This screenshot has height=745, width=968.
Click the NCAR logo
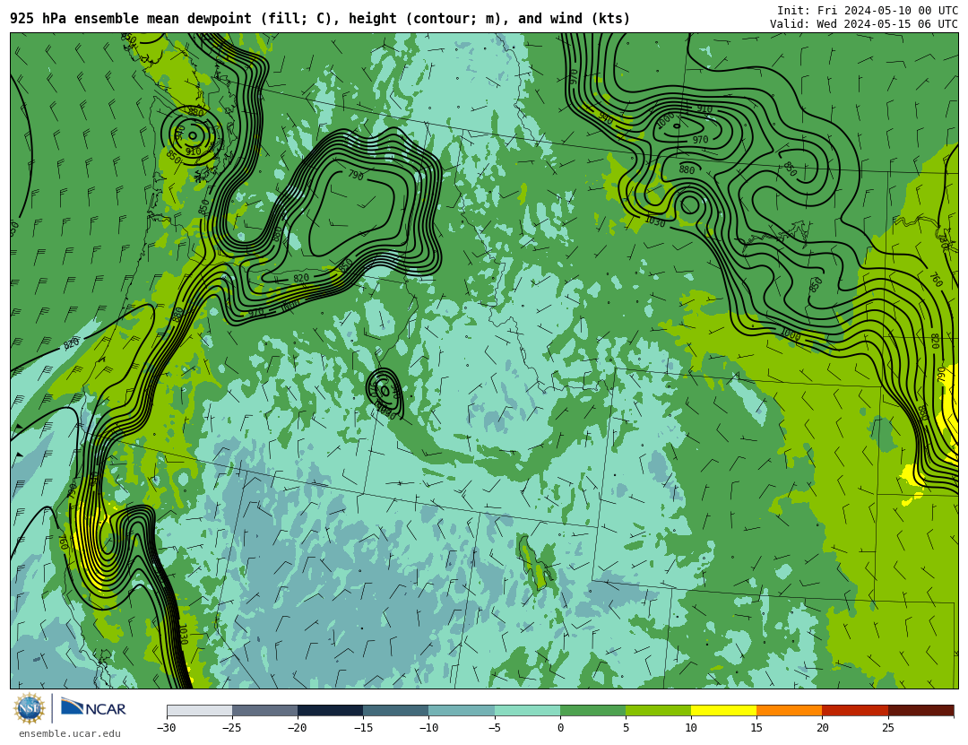point(93,708)
